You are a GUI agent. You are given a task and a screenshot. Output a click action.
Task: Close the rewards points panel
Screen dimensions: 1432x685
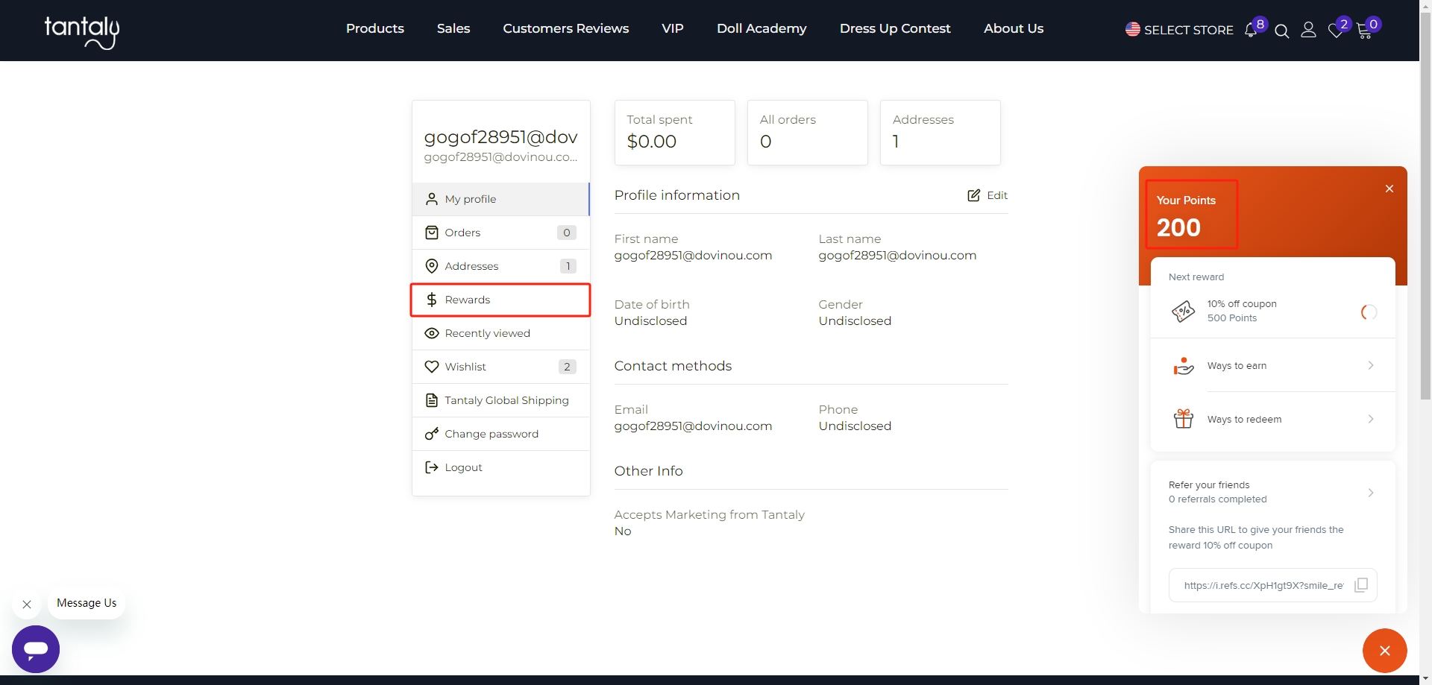1389,189
